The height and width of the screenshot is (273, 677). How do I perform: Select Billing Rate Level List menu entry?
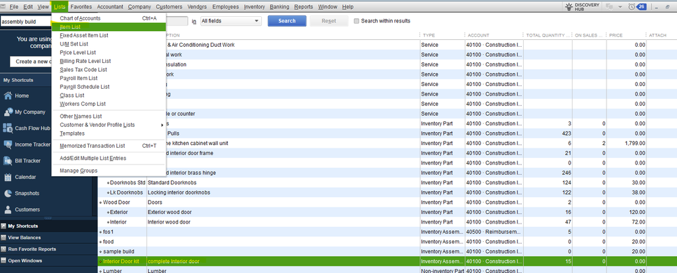click(x=109, y=61)
